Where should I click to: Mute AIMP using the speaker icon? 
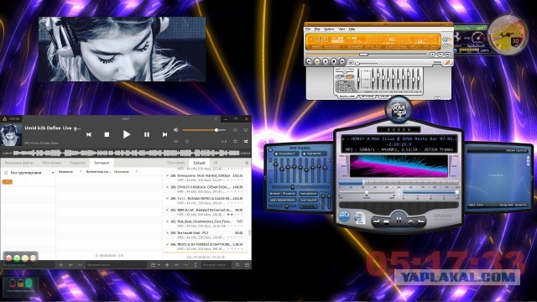175,130
